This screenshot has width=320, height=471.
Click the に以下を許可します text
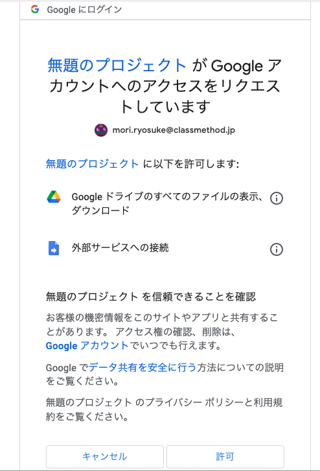(191, 164)
